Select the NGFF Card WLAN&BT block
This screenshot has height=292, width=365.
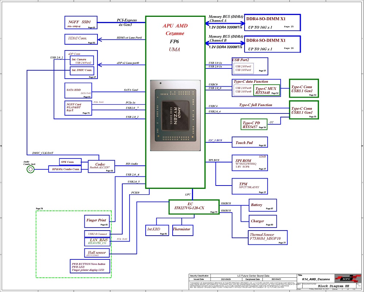(x=78, y=108)
